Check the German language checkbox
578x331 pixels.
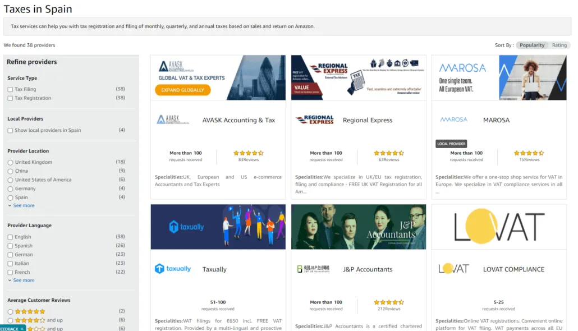pyautogui.click(x=10, y=255)
